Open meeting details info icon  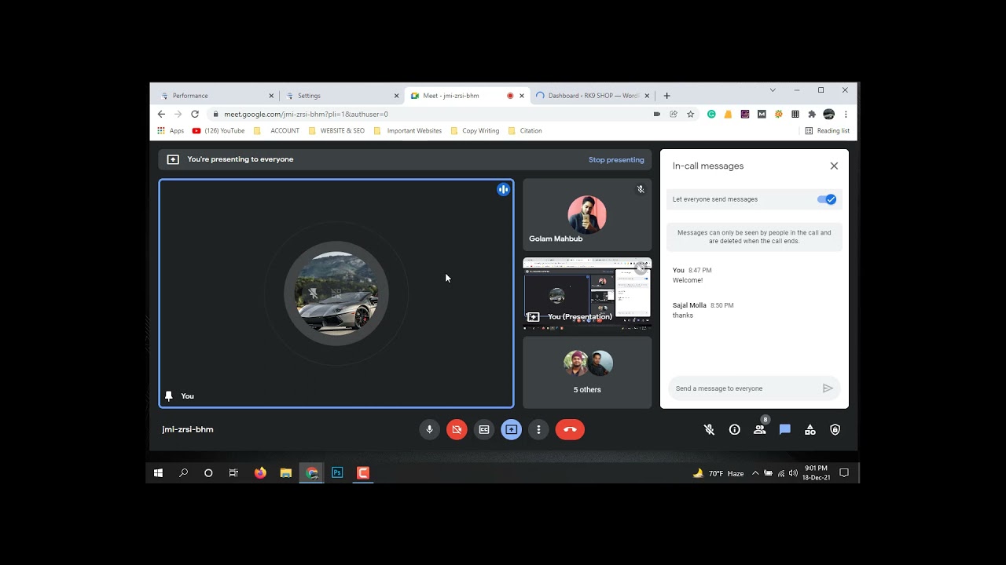click(x=734, y=430)
